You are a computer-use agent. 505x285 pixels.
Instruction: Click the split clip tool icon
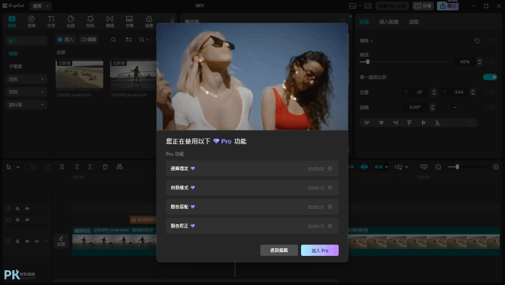pos(62,167)
